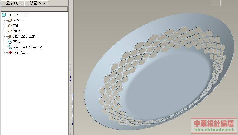
Task: Select the RIGHT datum plane icon
Action: 10,20
